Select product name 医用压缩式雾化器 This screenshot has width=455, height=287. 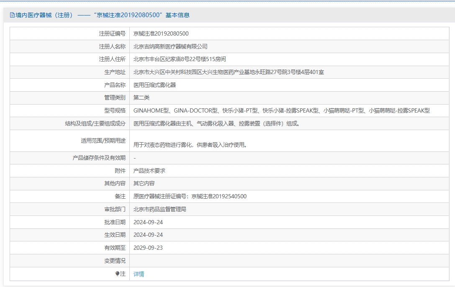(x=154, y=85)
